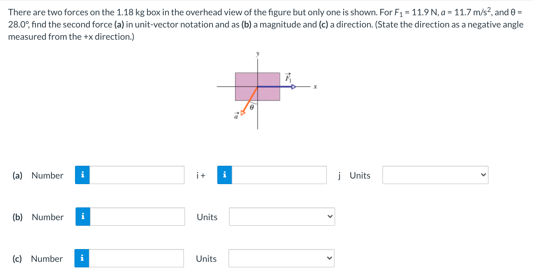Click the theta angle label in figure
Screen dimensions: 533x276
252,107
